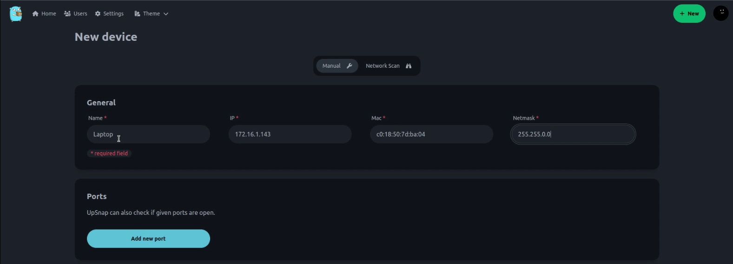The image size is (733, 264).
Task: Click the plus icon in New button
Action: pos(682,14)
